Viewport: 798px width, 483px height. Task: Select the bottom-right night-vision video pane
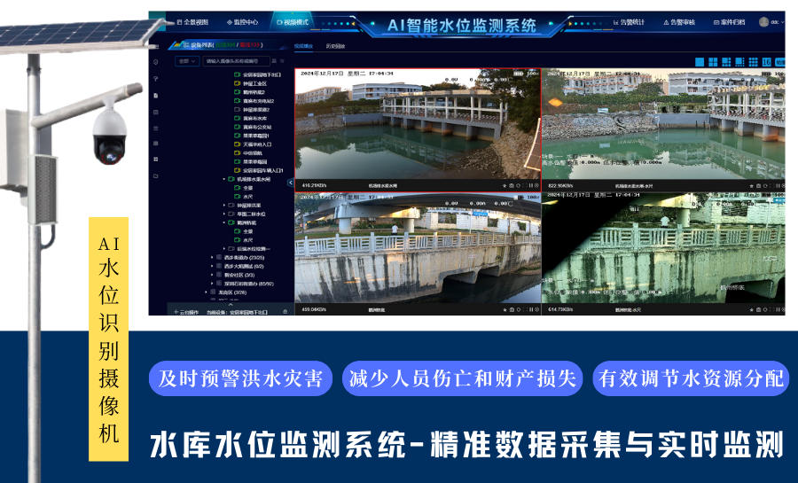[x=663, y=253]
